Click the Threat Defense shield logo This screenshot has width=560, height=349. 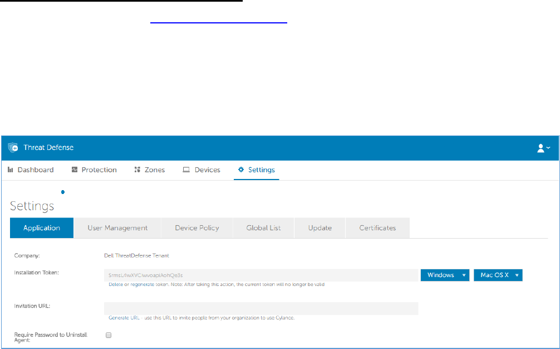(x=13, y=147)
